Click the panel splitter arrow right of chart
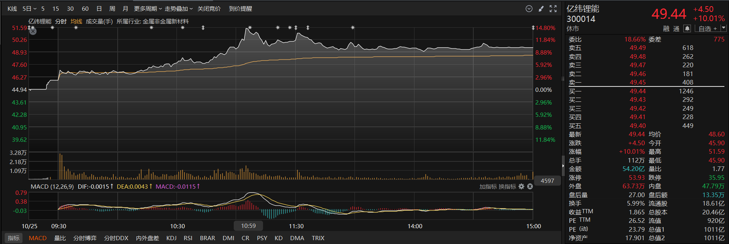The height and width of the screenshot is (244, 729). pyautogui.click(x=563, y=166)
